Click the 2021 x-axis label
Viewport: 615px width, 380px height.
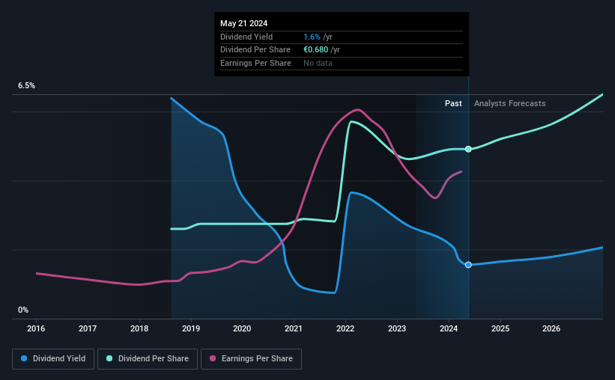[x=294, y=328]
